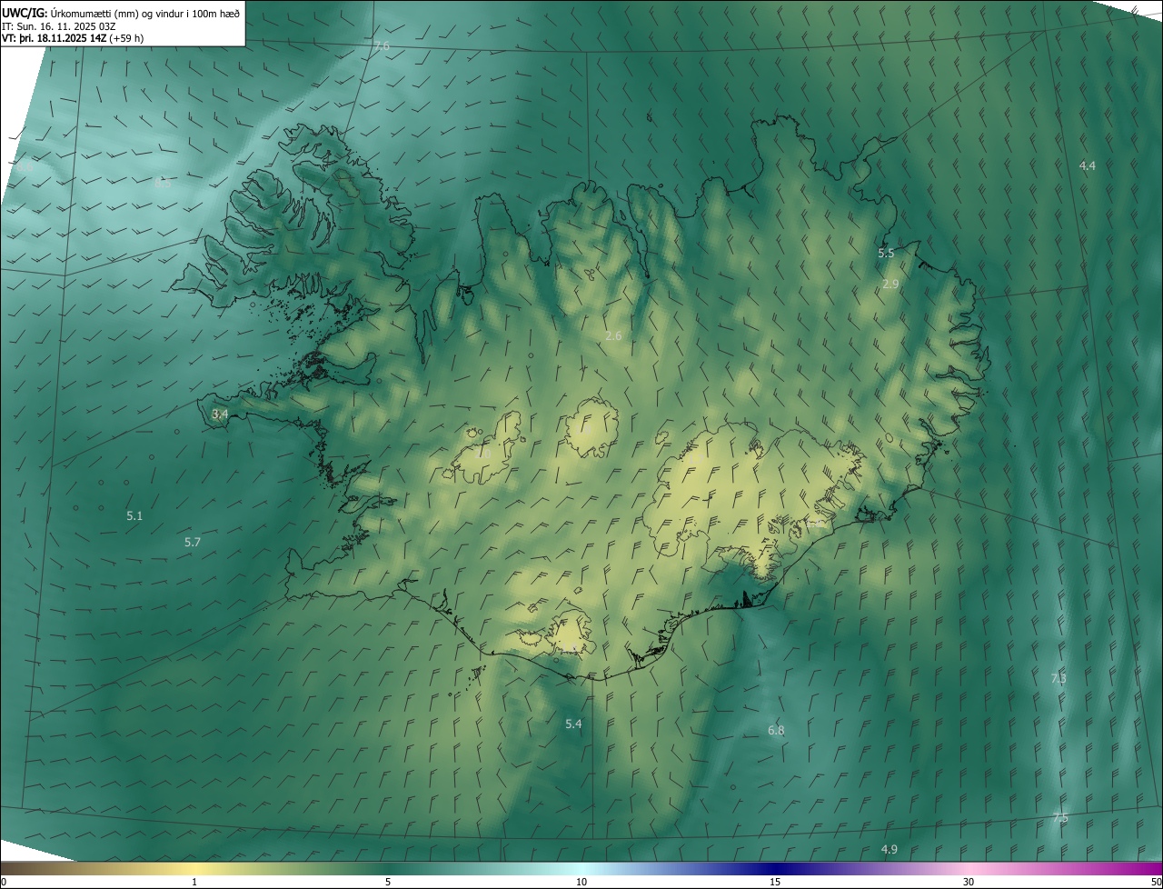Click the 2.9 value label
Viewport: 1163px width, 889px height.
[890, 285]
